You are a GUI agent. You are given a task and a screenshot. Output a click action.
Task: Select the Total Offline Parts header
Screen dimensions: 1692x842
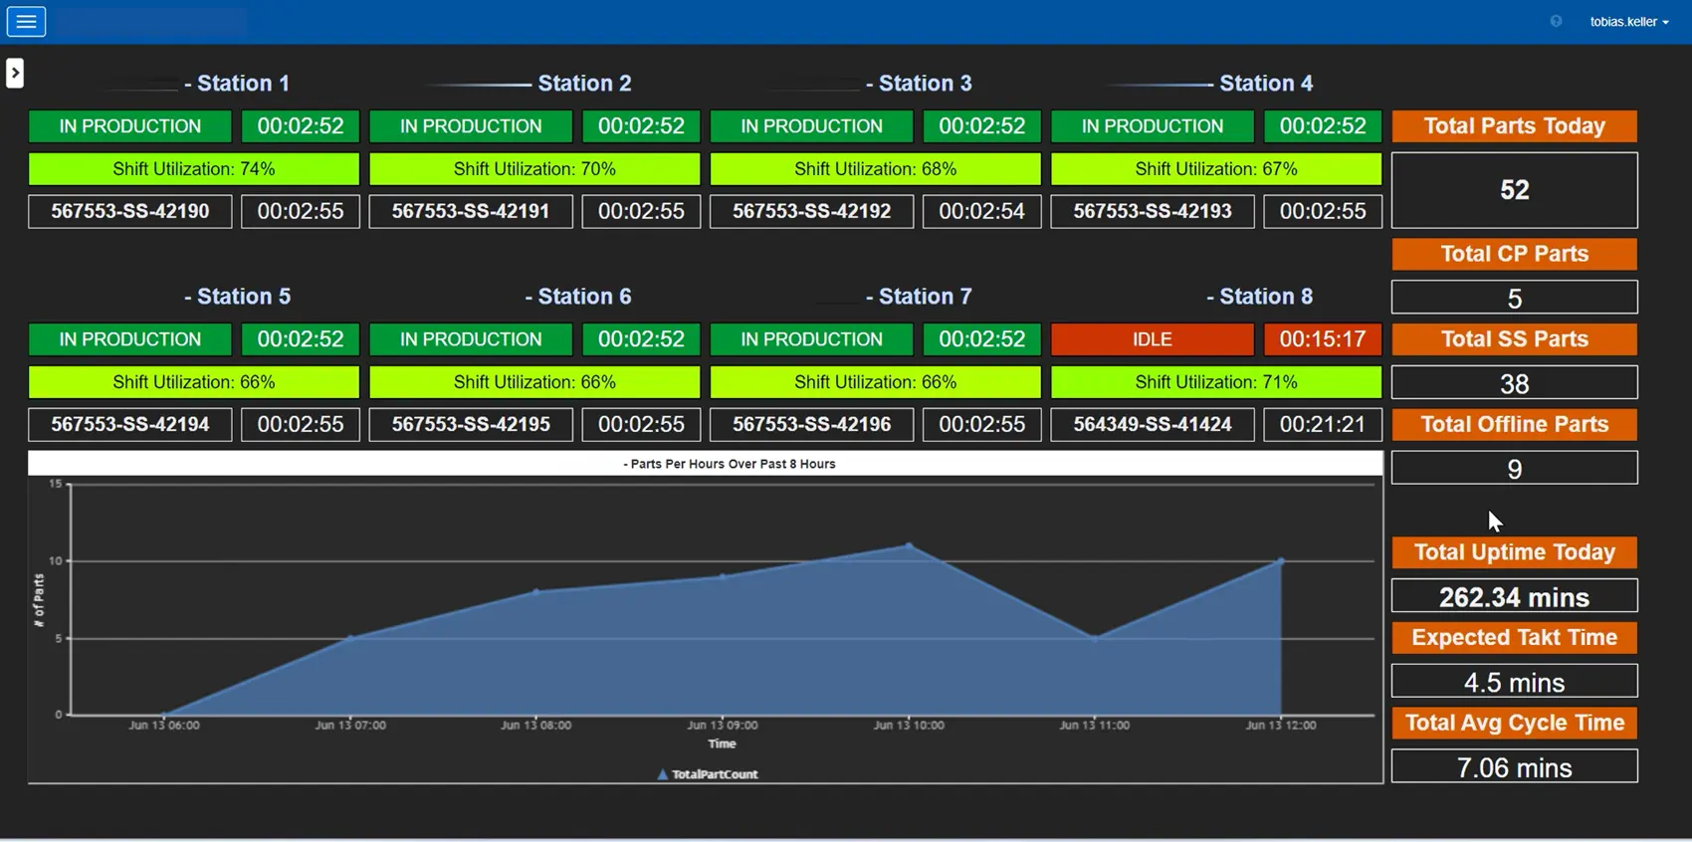pos(1514,424)
